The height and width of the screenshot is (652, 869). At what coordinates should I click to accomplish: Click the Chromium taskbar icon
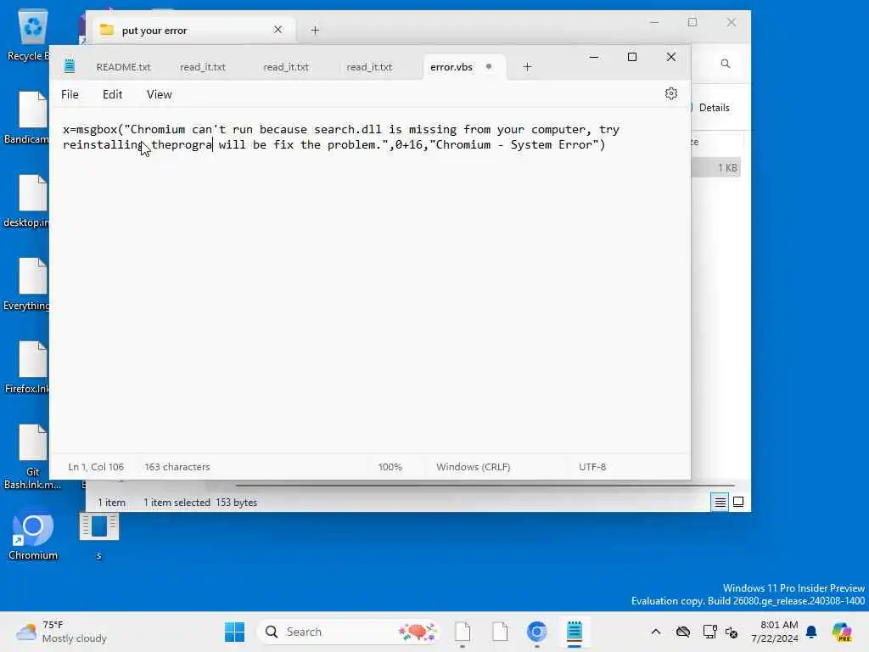[536, 632]
